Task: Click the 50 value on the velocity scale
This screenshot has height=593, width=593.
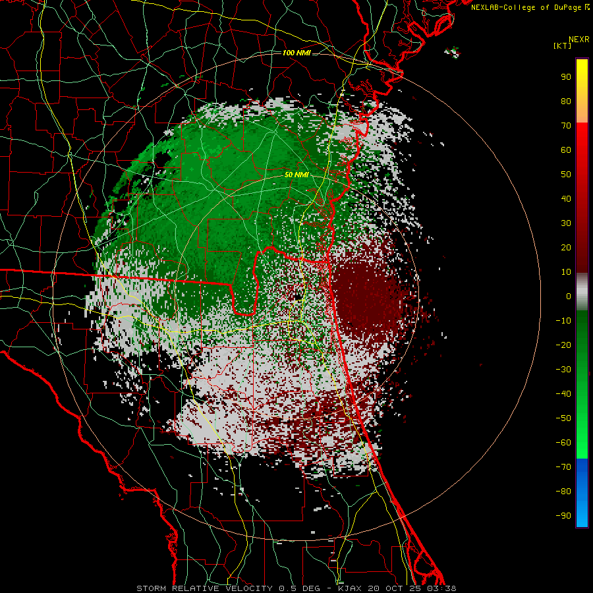Action: pyautogui.click(x=566, y=175)
